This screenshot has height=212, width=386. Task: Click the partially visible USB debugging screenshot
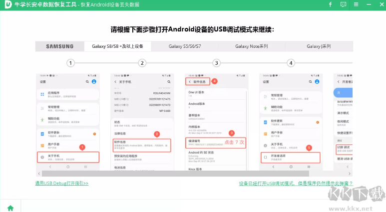pos(343,122)
